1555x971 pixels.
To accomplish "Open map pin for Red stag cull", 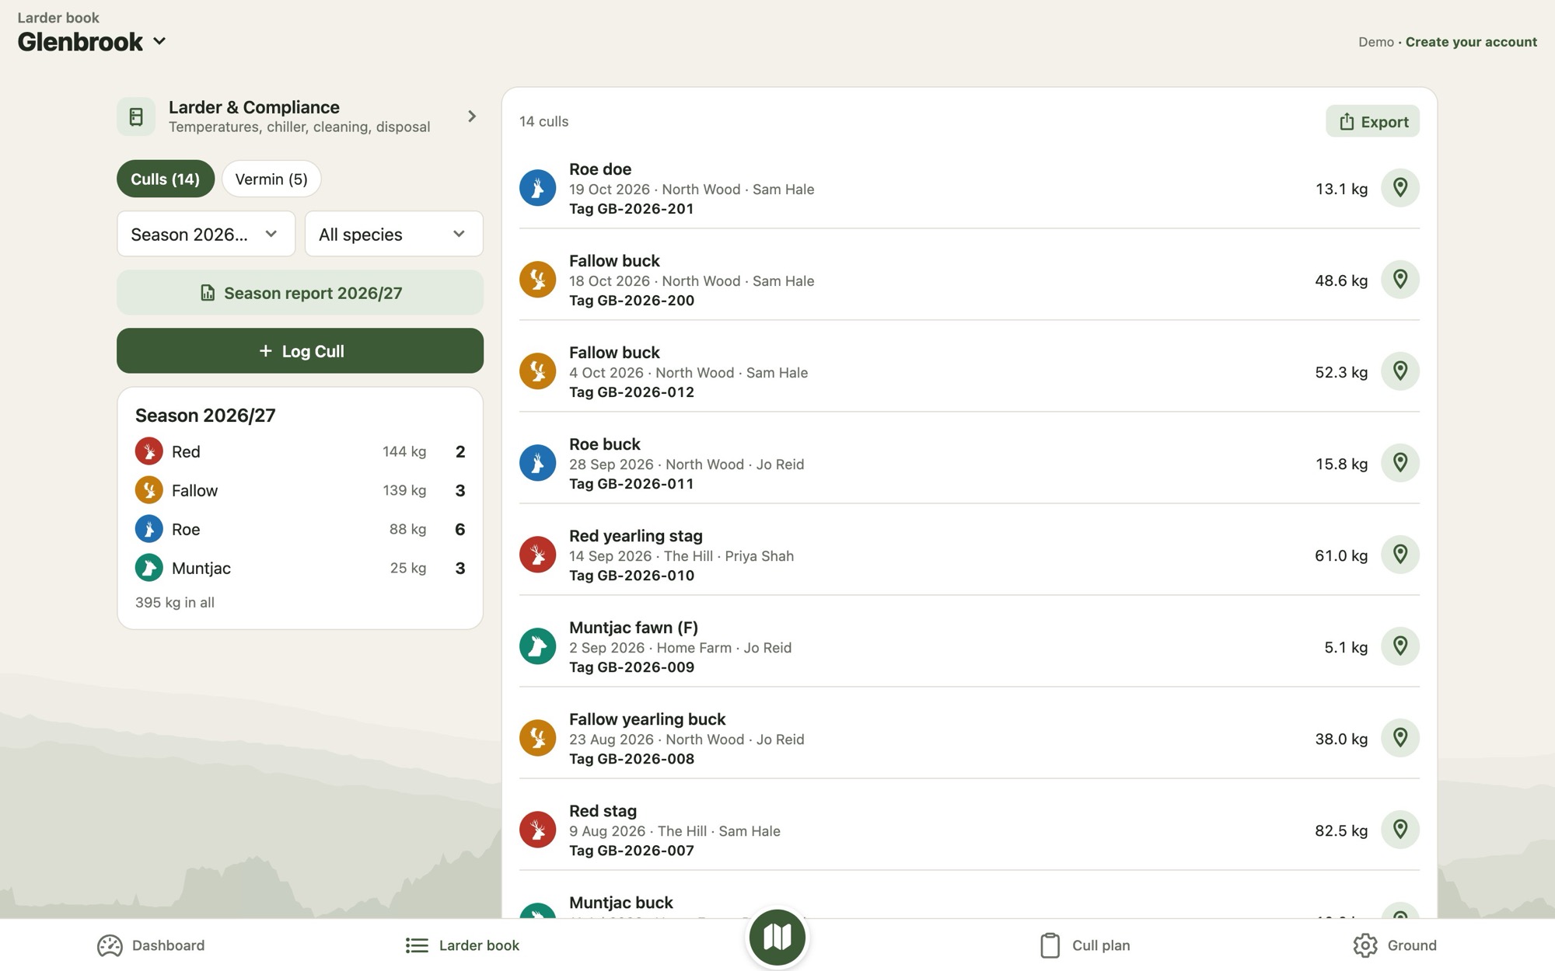I will [x=1399, y=830].
